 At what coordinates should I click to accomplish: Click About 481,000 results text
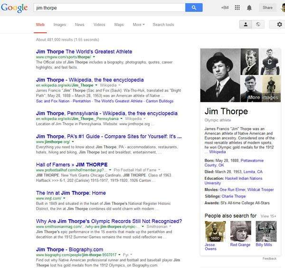[67, 39]
